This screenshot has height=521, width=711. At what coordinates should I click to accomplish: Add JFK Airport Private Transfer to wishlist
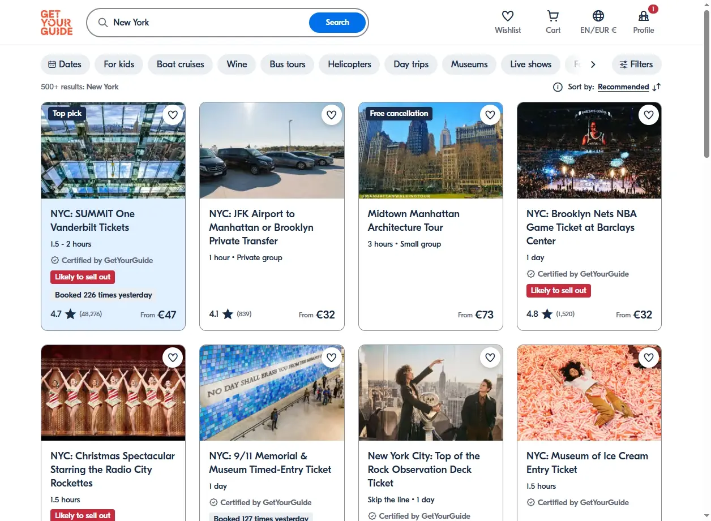(332, 115)
